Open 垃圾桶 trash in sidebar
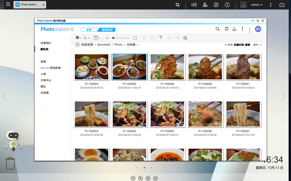 point(44,93)
